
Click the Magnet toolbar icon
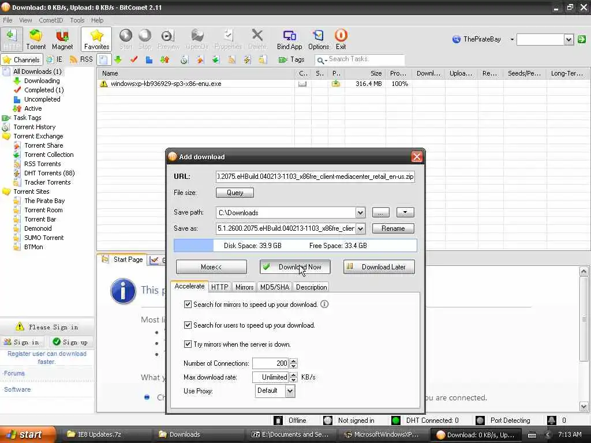coord(62,39)
